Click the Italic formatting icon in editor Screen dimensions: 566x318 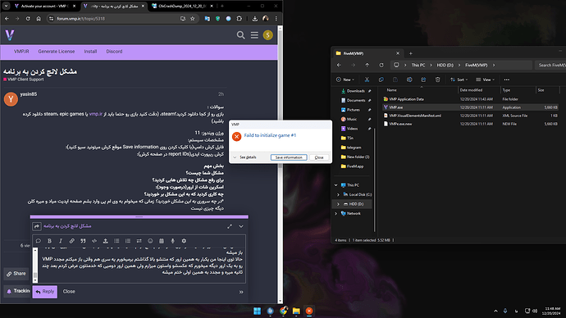coord(61,241)
